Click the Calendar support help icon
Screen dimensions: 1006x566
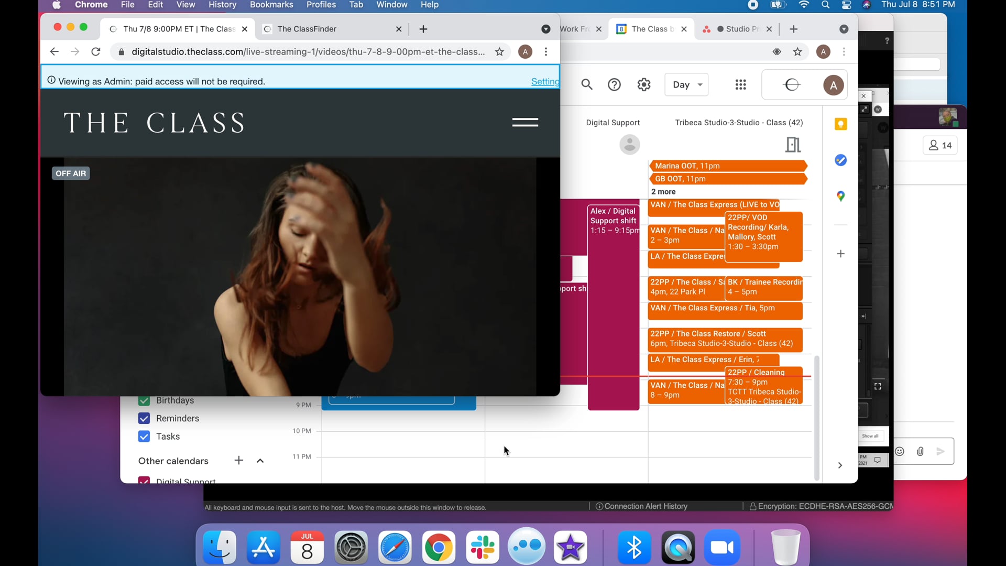click(x=614, y=84)
